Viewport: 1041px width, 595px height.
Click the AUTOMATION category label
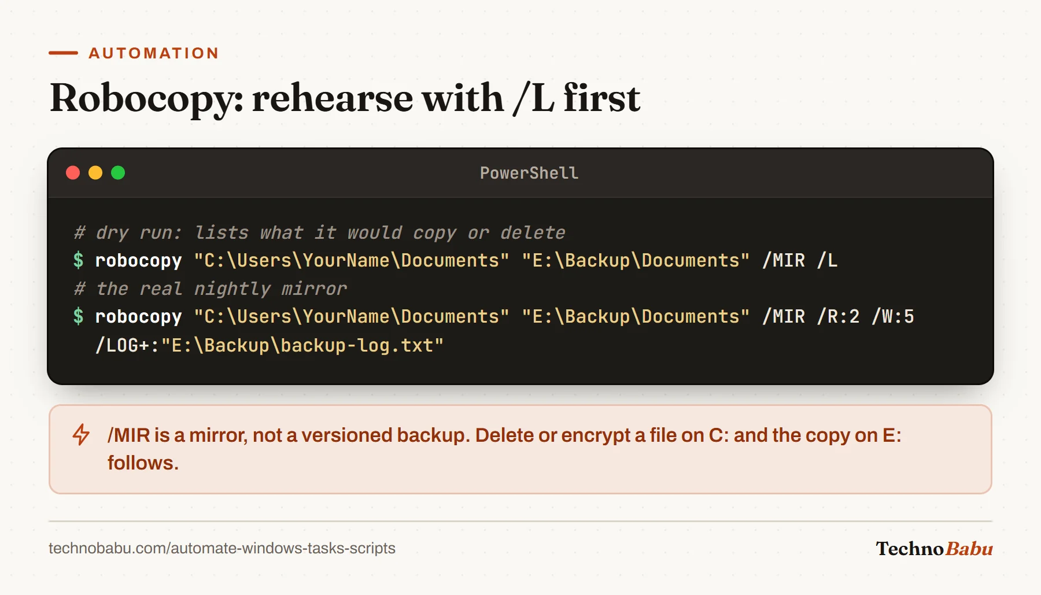pyautogui.click(x=154, y=53)
